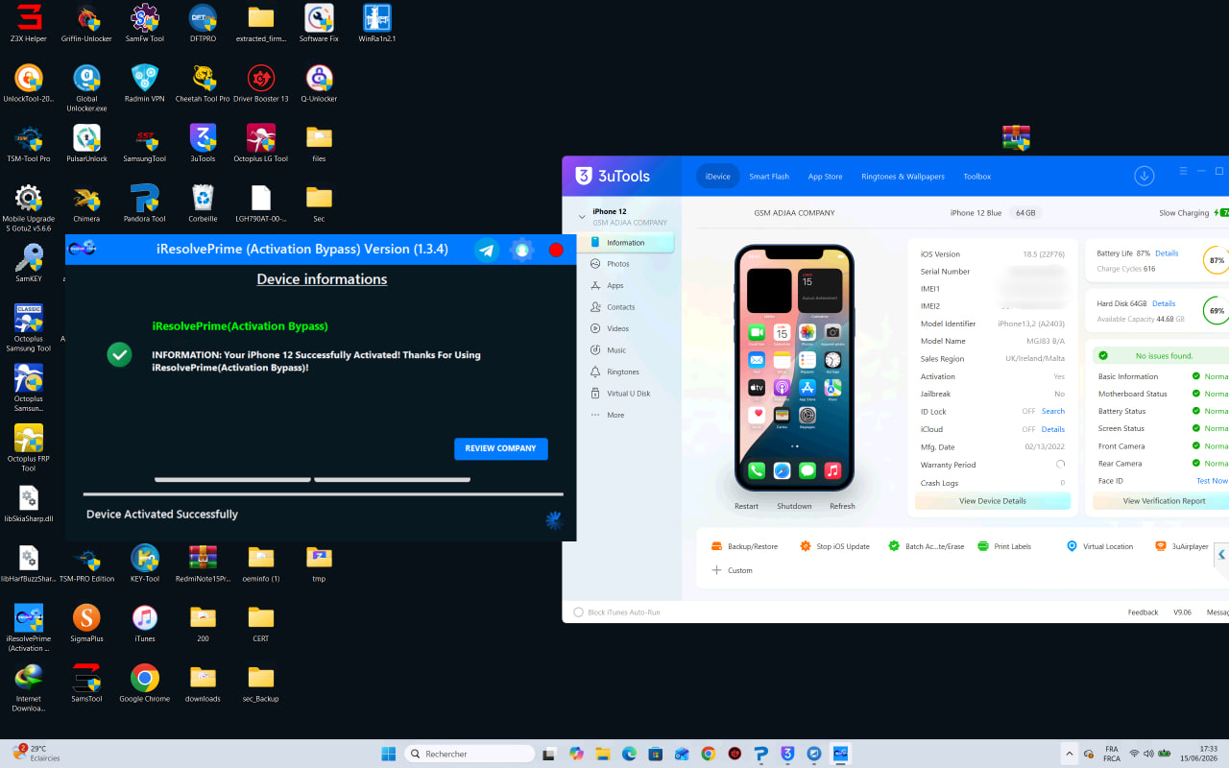
Task: Click Restart below the phone preview
Action: (746, 506)
